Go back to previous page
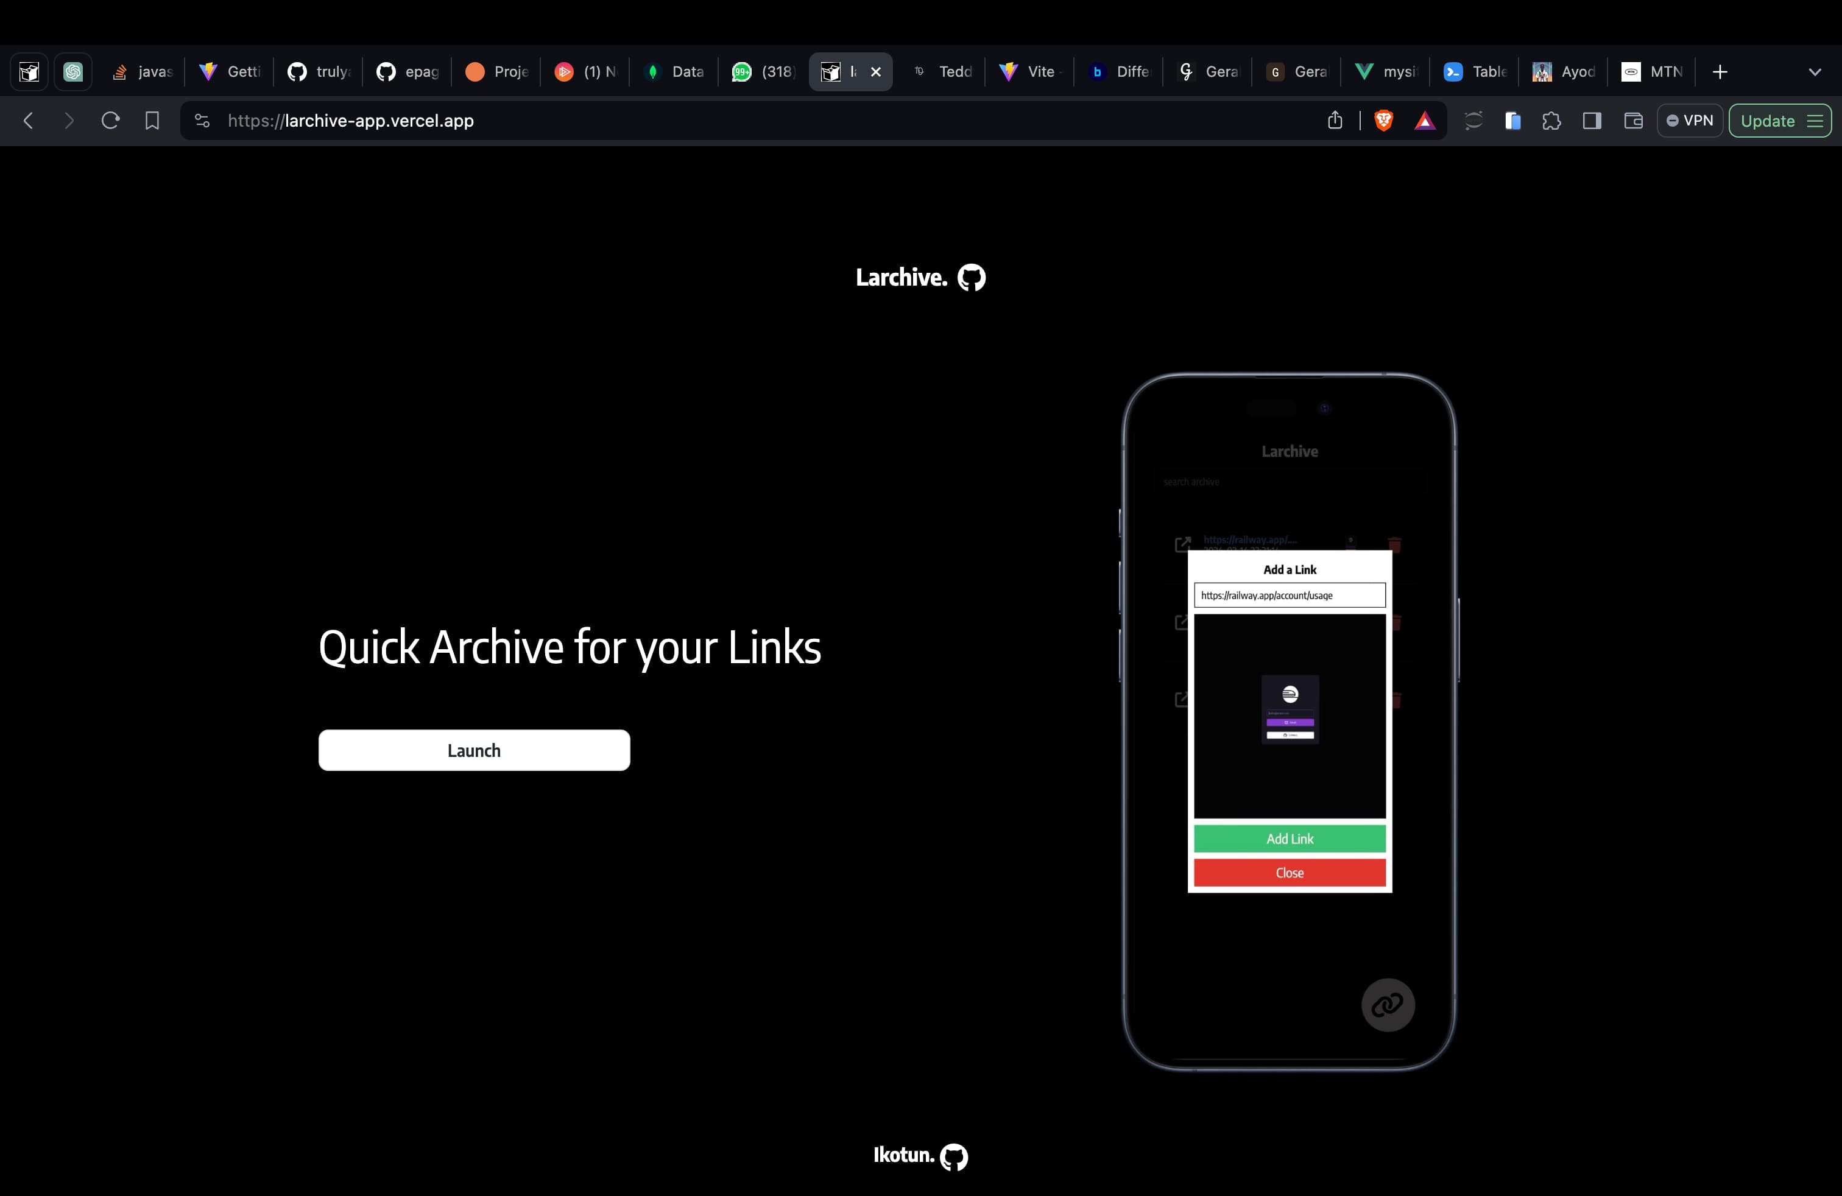Image resolution: width=1842 pixels, height=1196 pixels. pos(29,121)
